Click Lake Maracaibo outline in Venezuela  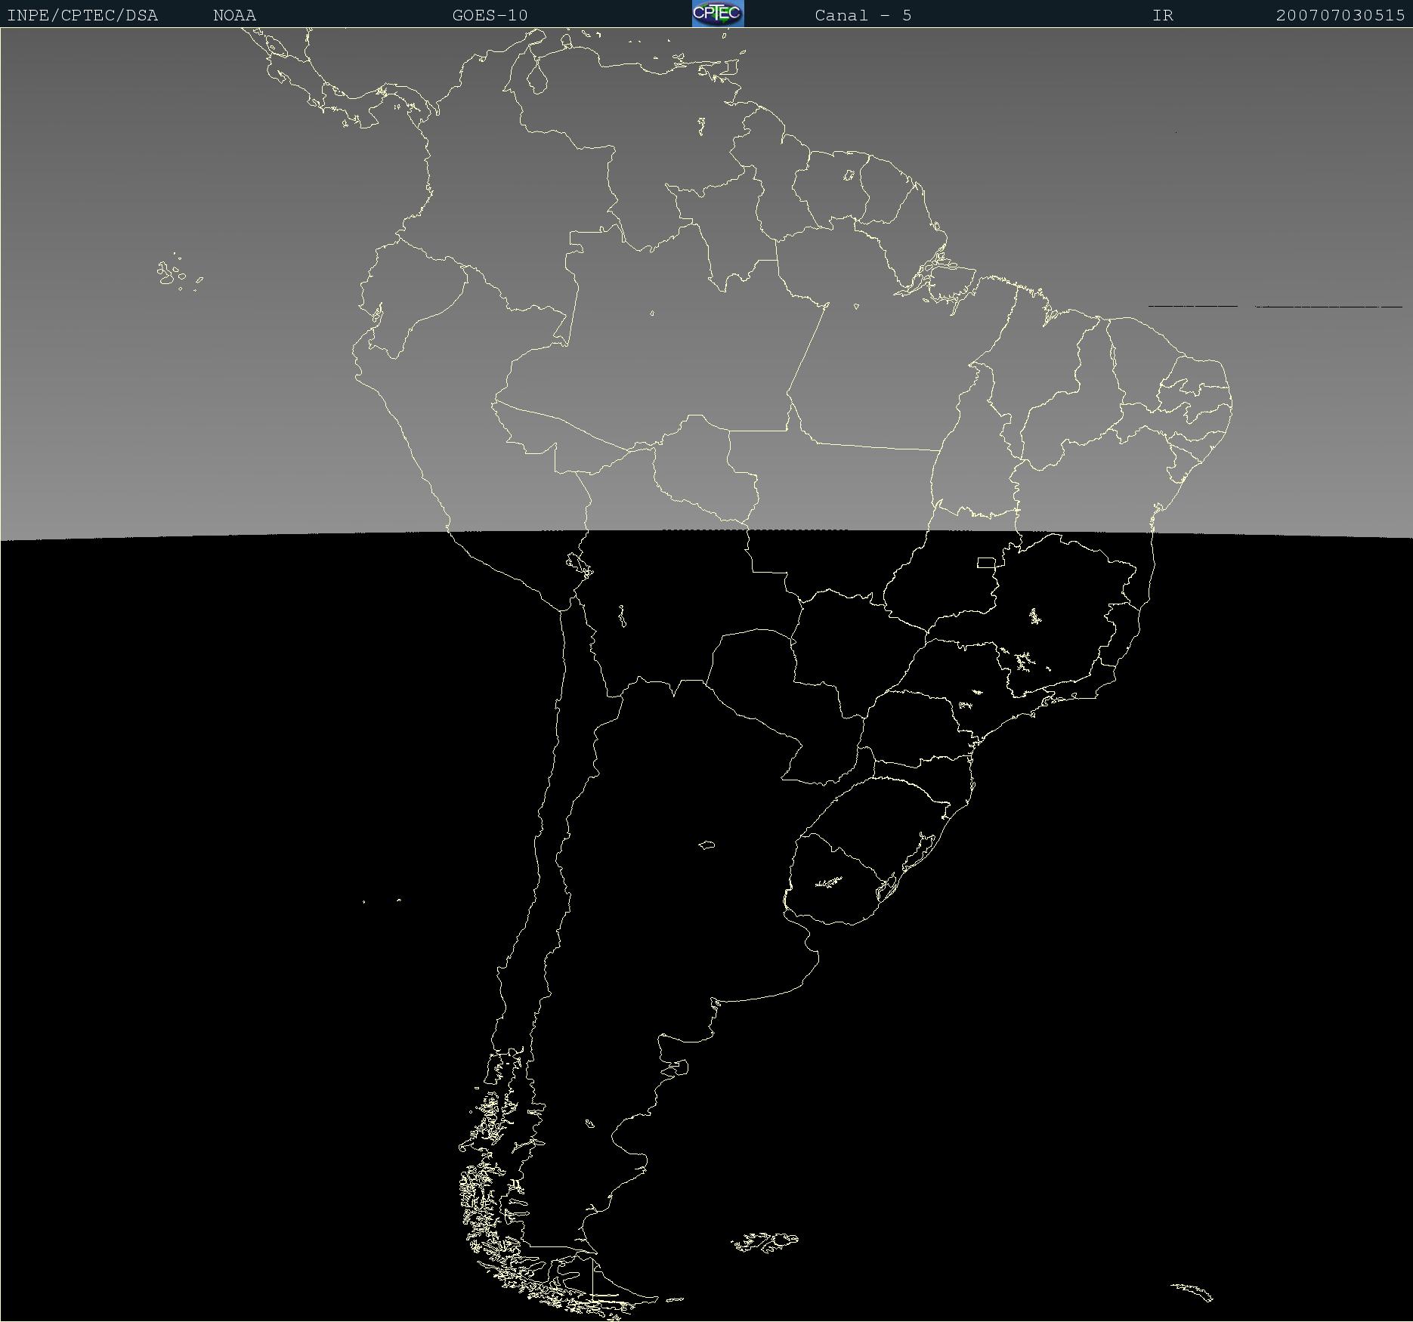pos(537,77)
